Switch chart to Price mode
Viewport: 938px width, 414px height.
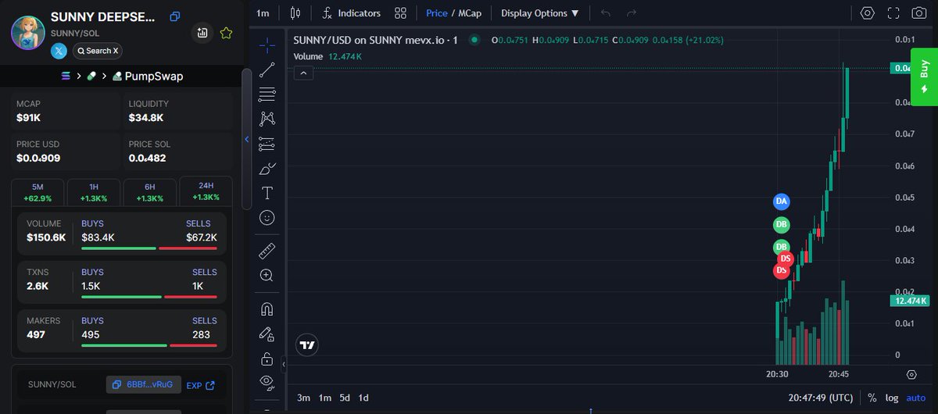point(437,13)
